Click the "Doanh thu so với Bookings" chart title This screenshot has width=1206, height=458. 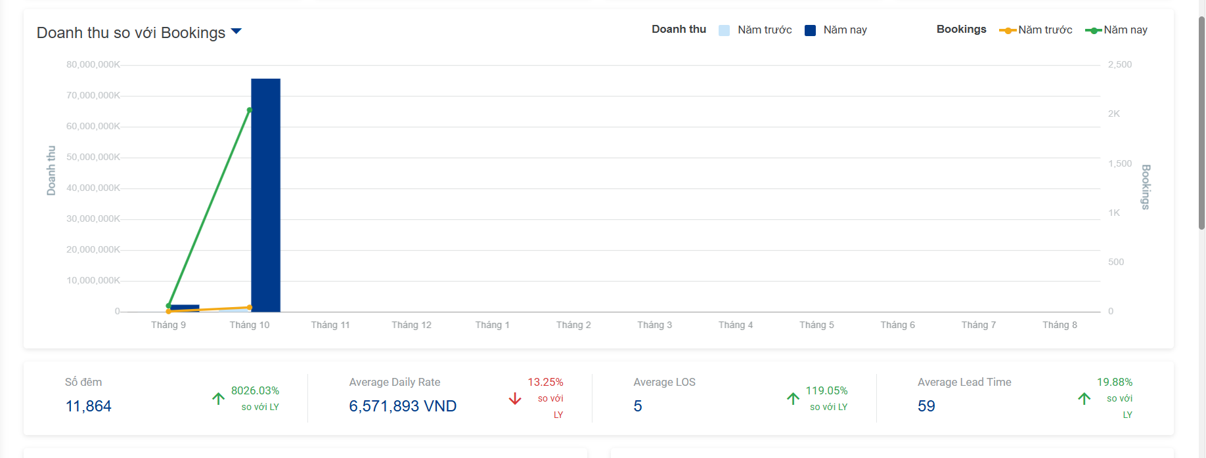point(131,33)
